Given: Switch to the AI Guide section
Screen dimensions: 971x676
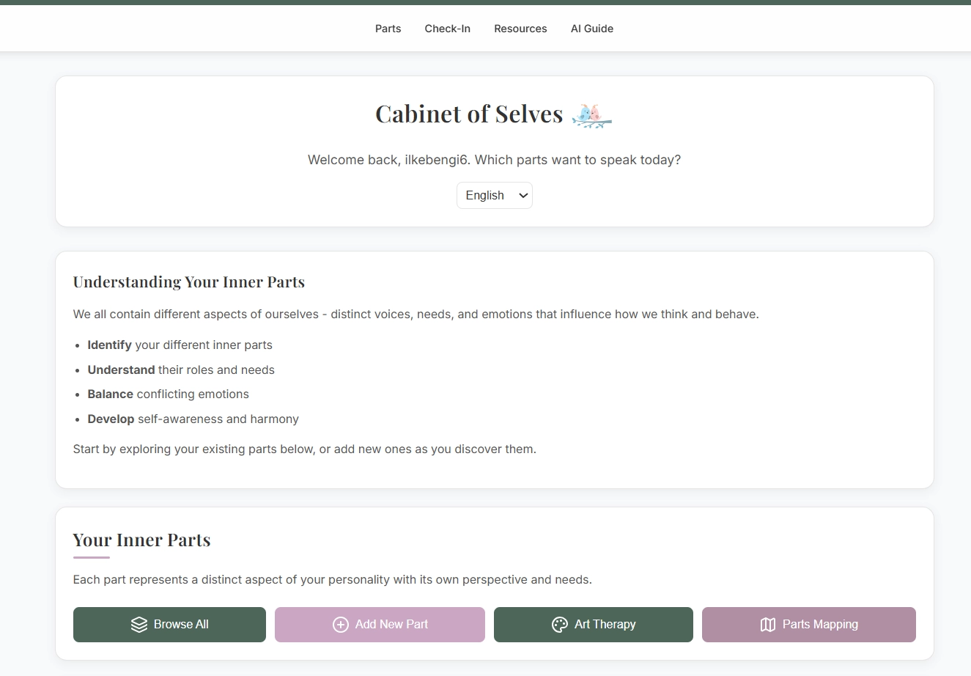Looking at the screenshot, I should pos(592,29).
